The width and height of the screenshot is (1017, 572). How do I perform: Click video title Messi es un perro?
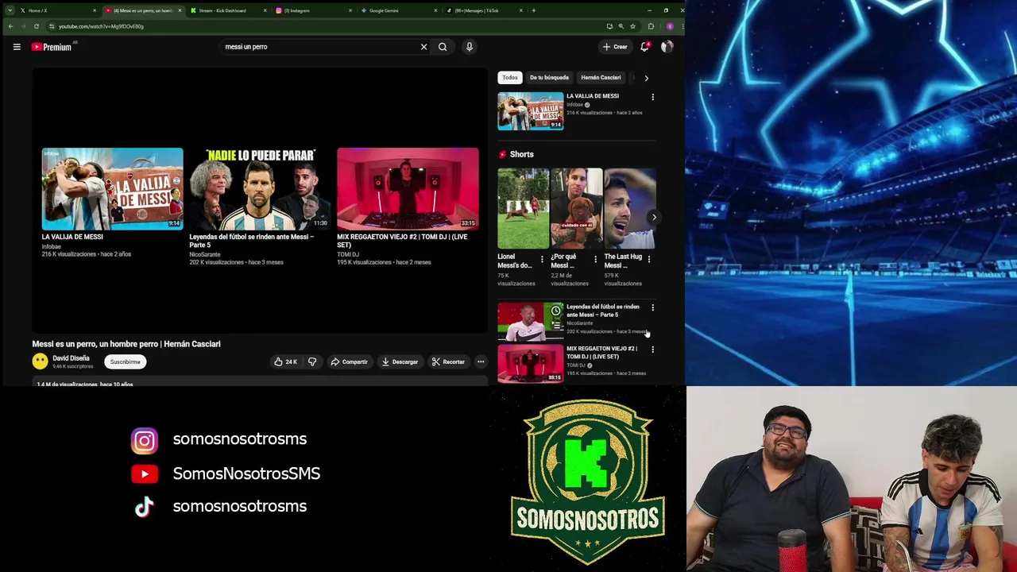(126, 344)
